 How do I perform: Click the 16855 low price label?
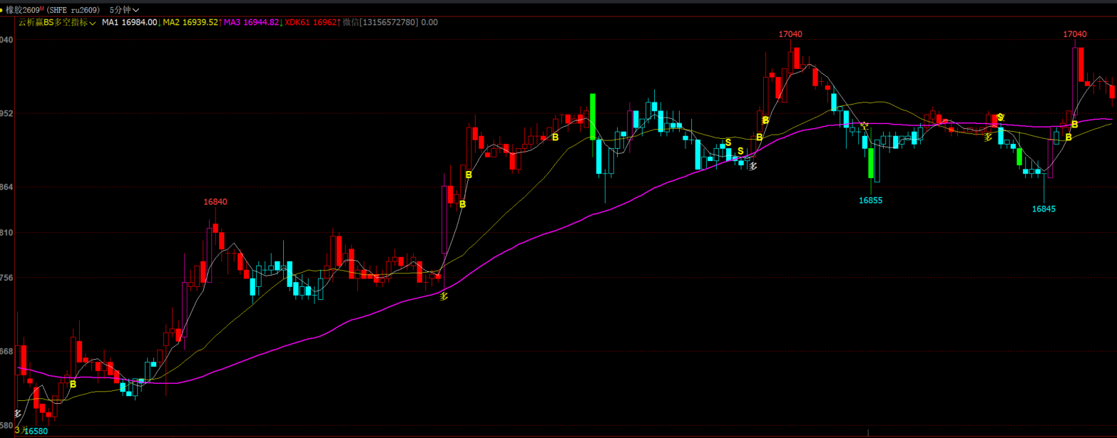pos(871,200)
